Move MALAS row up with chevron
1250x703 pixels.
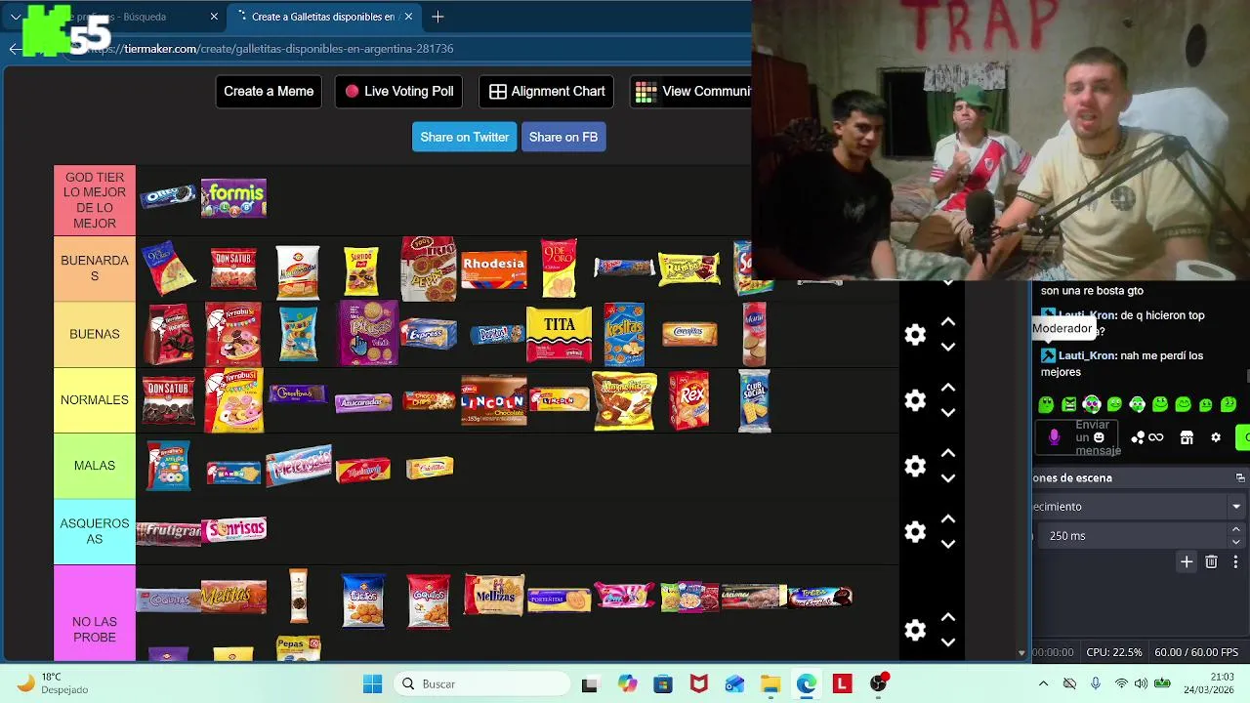point(948,453)
